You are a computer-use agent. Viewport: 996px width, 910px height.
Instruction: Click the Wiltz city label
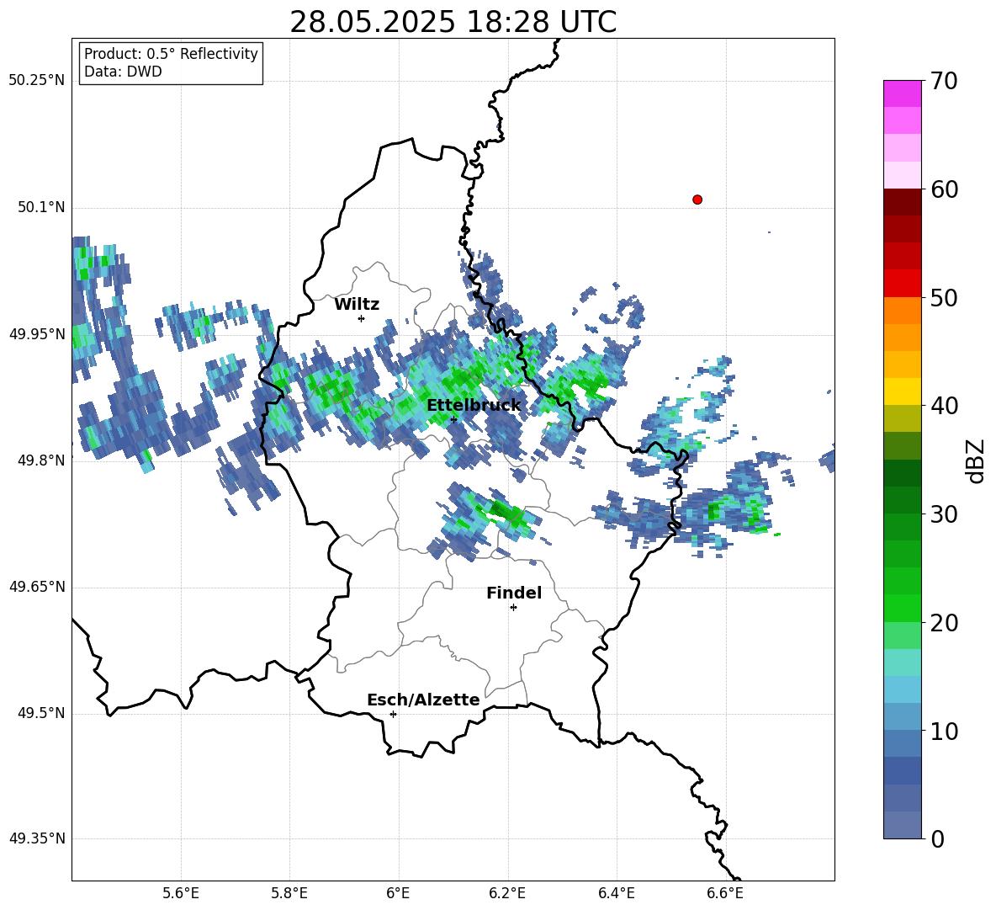click(357, 305)
